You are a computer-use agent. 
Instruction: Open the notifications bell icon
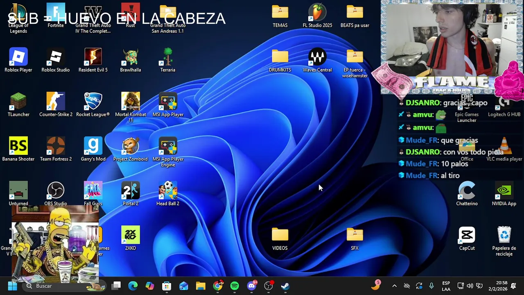pyautogui.click(x=514, y=286)
